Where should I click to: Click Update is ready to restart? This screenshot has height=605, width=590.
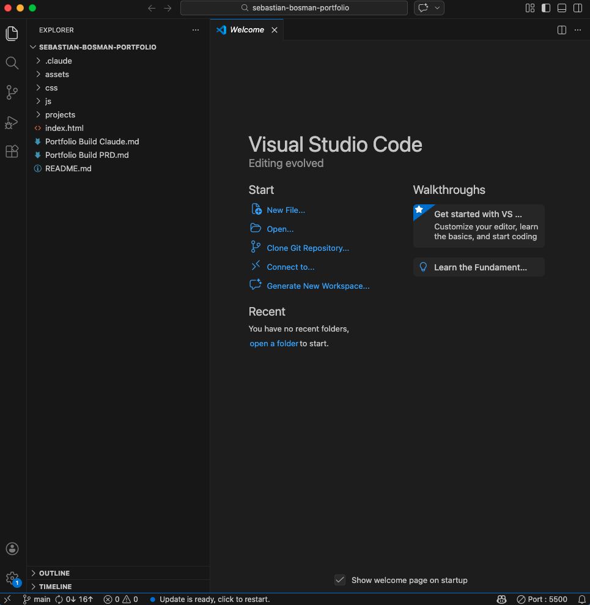click(x=215, y=599)
